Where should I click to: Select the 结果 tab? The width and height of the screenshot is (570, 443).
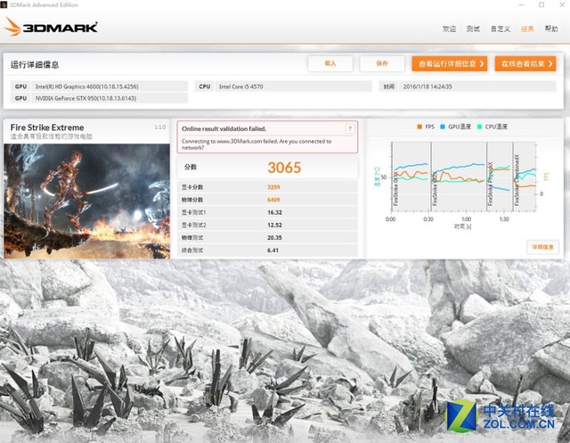(x=527, y=29)
